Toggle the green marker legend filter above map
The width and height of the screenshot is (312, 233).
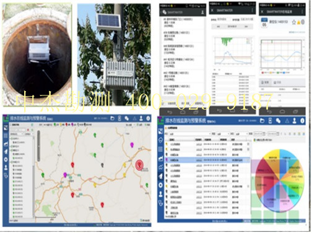[x=54, y=125]
